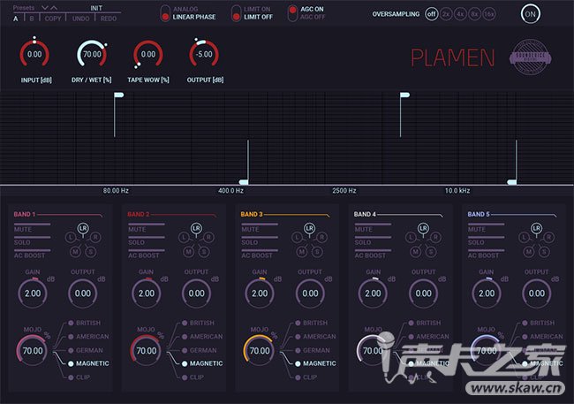The width and height of the screenshot is (574, 404).
Task: Mute Band 4
Action: [373, 228]
